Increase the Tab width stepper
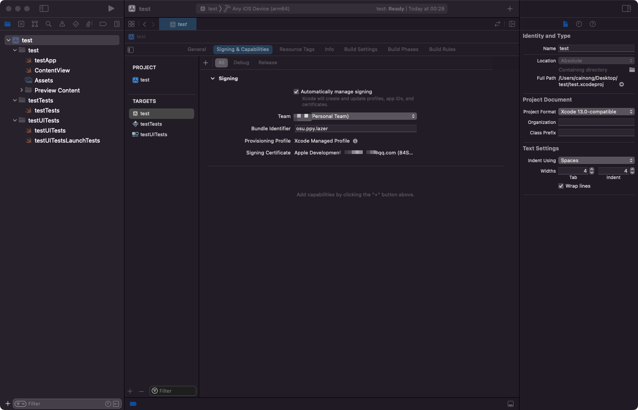Screen dimensions: 638x410 point(592,169)
